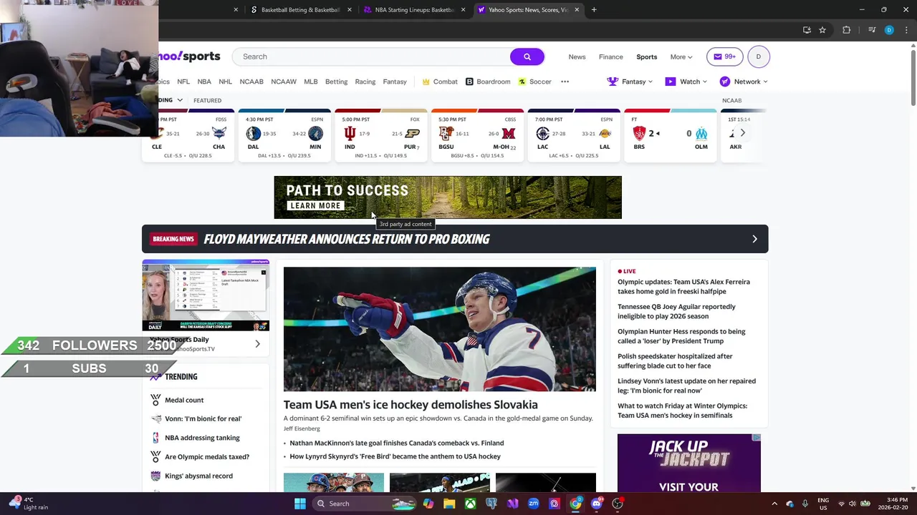Screen dimensions: 917x515
Task: Open the NBA section
Action: pos(204,82)
